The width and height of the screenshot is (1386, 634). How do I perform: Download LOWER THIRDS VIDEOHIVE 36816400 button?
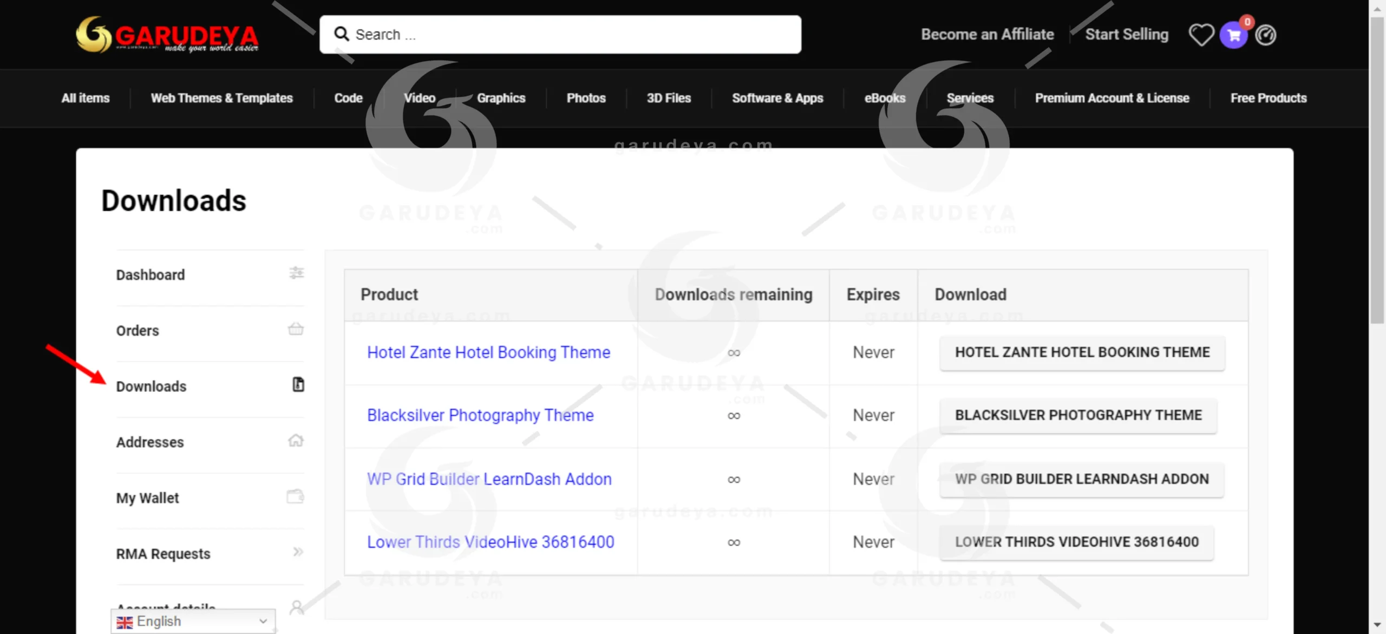click(x=1077, y=542)
